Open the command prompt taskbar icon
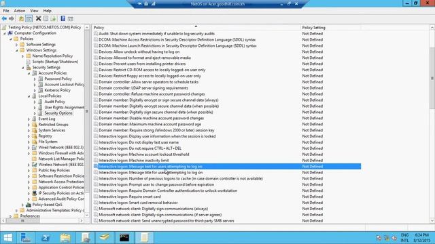This screenshot has width=435, height=244. pyautogui.click(x=124, y=238)
